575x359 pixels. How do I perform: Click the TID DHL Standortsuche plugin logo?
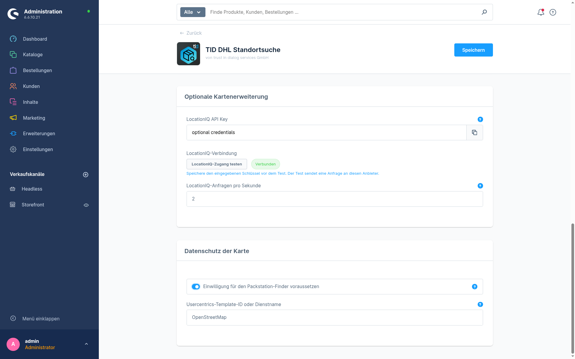tap(188, 54)
